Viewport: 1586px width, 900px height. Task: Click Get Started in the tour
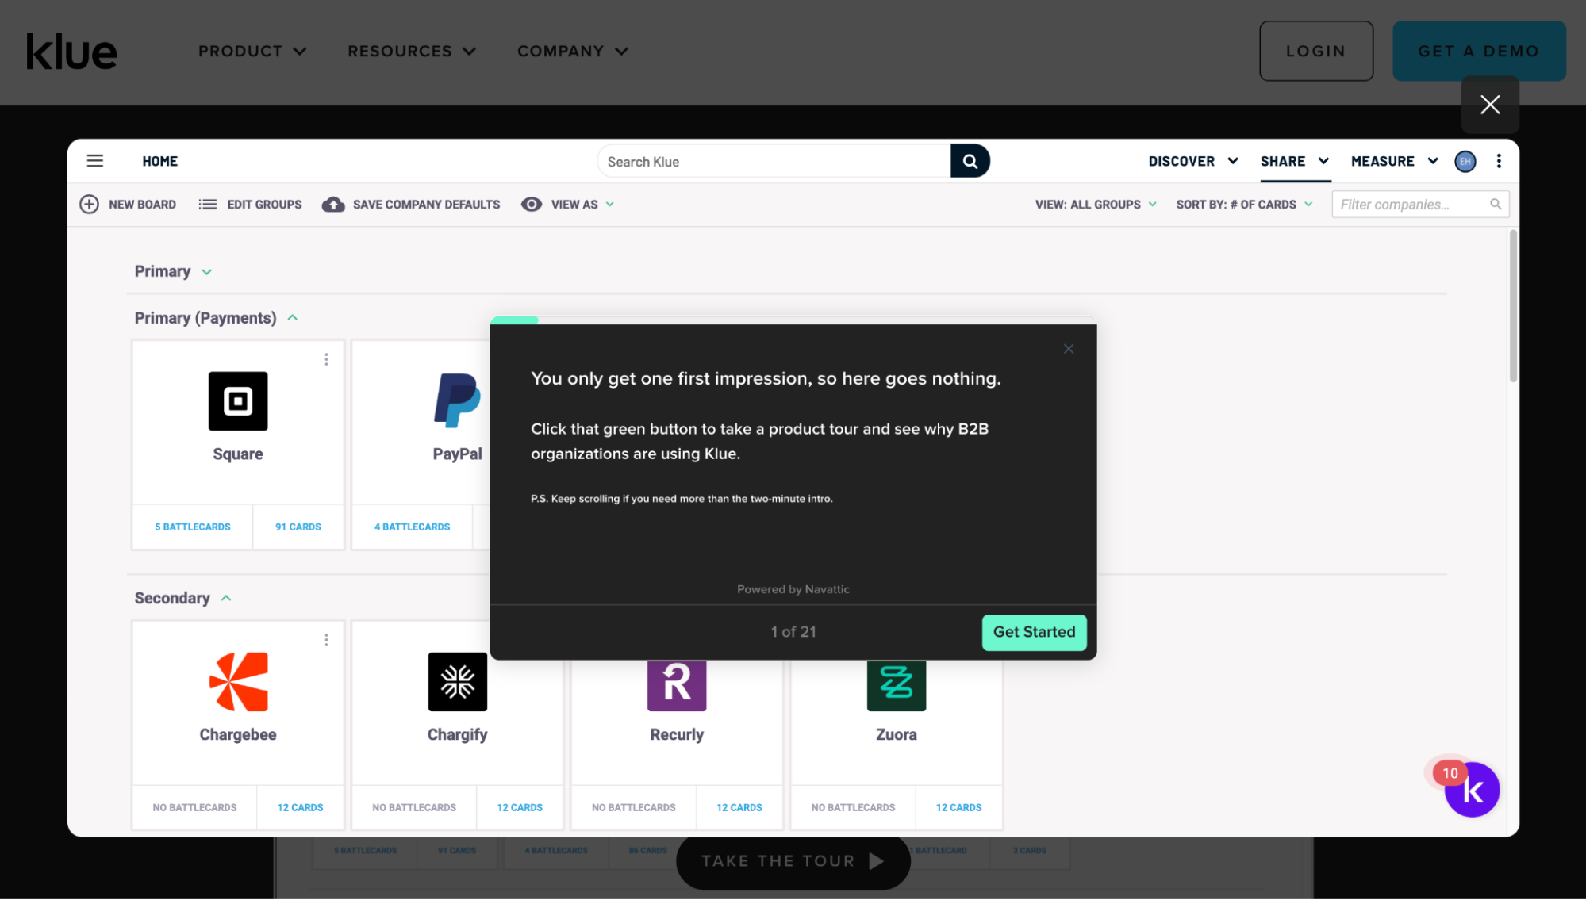(x=1034, y=632)
